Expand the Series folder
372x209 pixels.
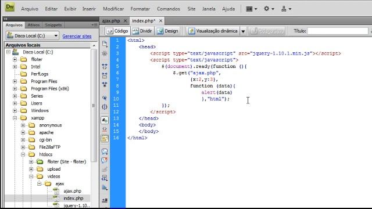pos(15,96)
